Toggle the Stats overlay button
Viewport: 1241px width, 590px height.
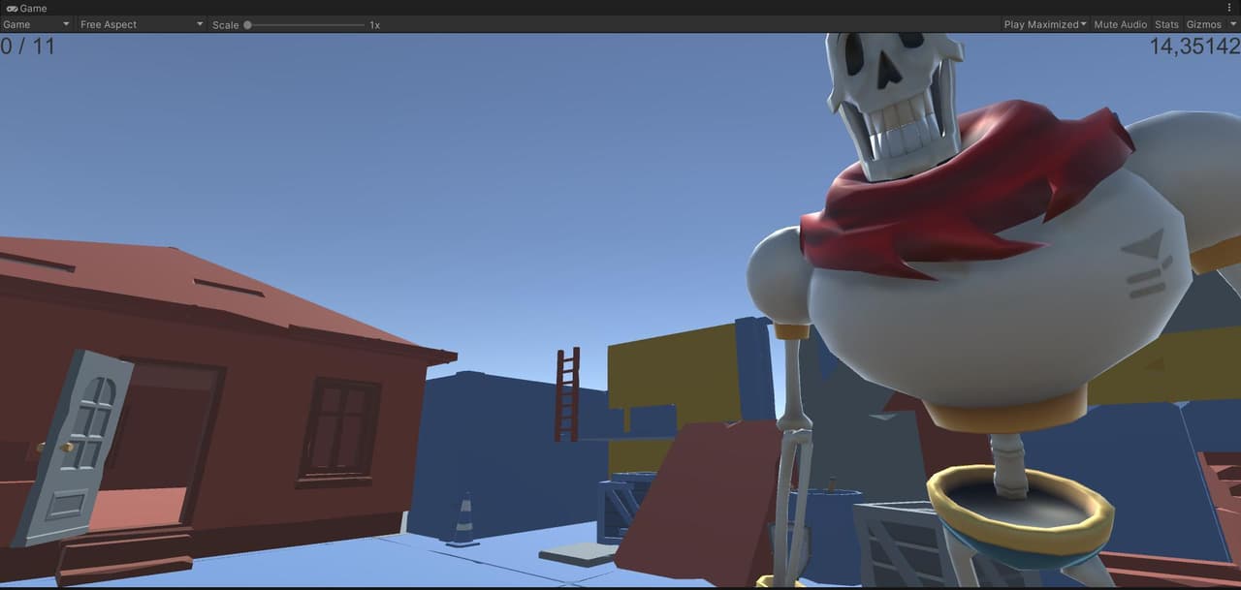(1166, 24)
